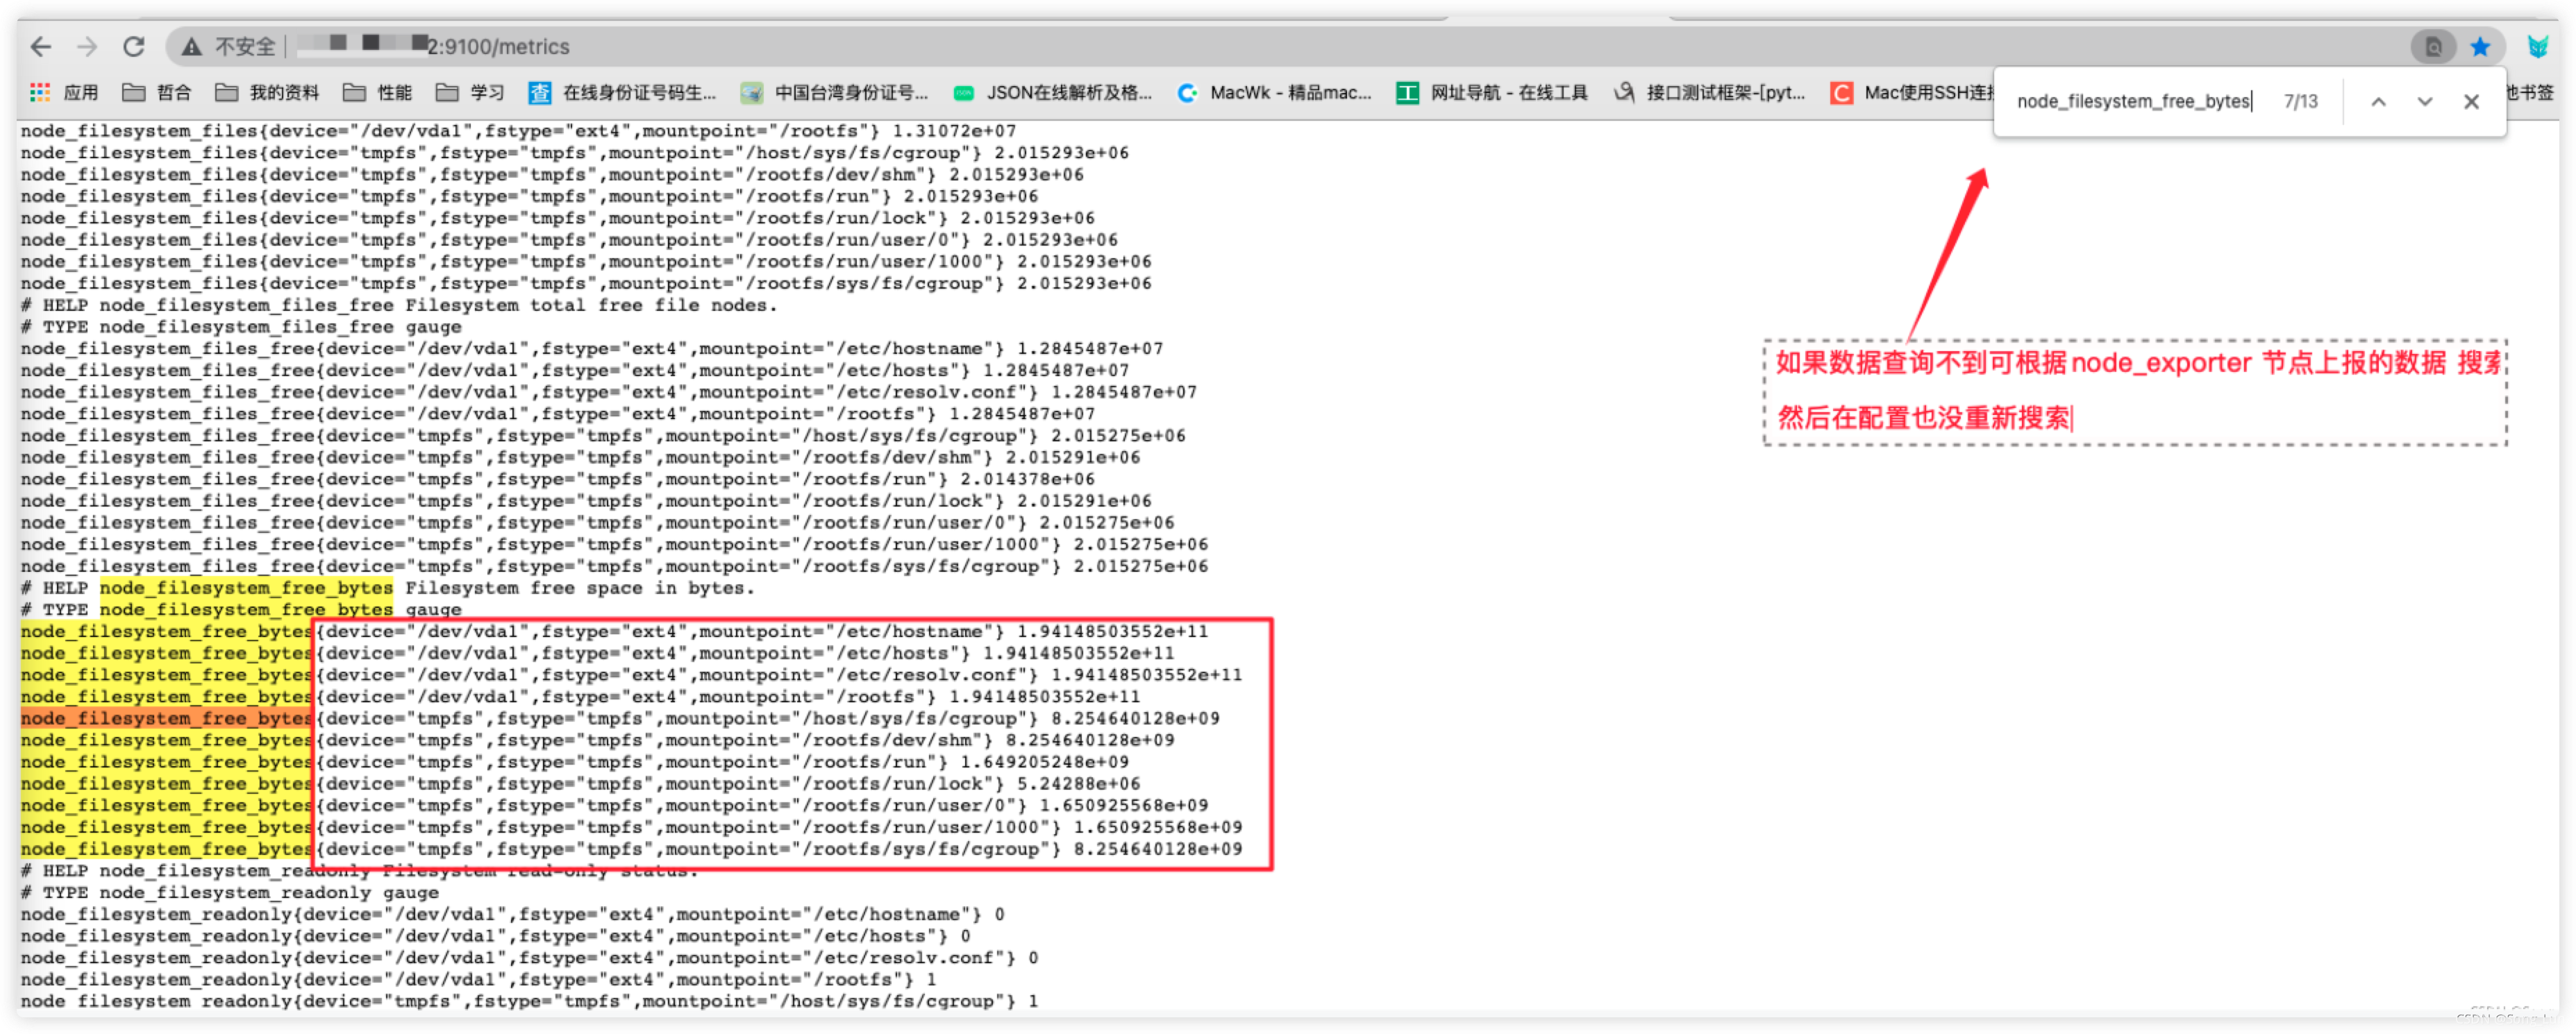
Task: Click the HELP node_filesystem_files_free line
Action: click(x=399, y=305)
